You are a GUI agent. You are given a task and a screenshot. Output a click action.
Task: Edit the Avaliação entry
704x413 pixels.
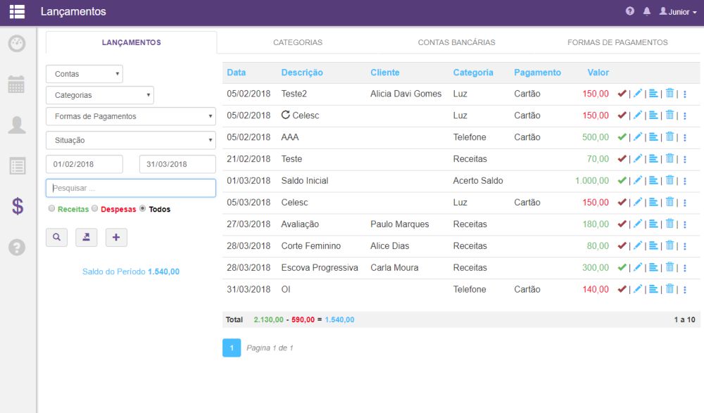point(638,224)
